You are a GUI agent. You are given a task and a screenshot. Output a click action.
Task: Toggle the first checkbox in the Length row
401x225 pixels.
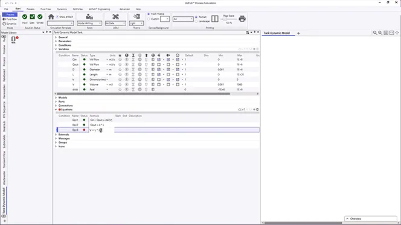[159, 75]
